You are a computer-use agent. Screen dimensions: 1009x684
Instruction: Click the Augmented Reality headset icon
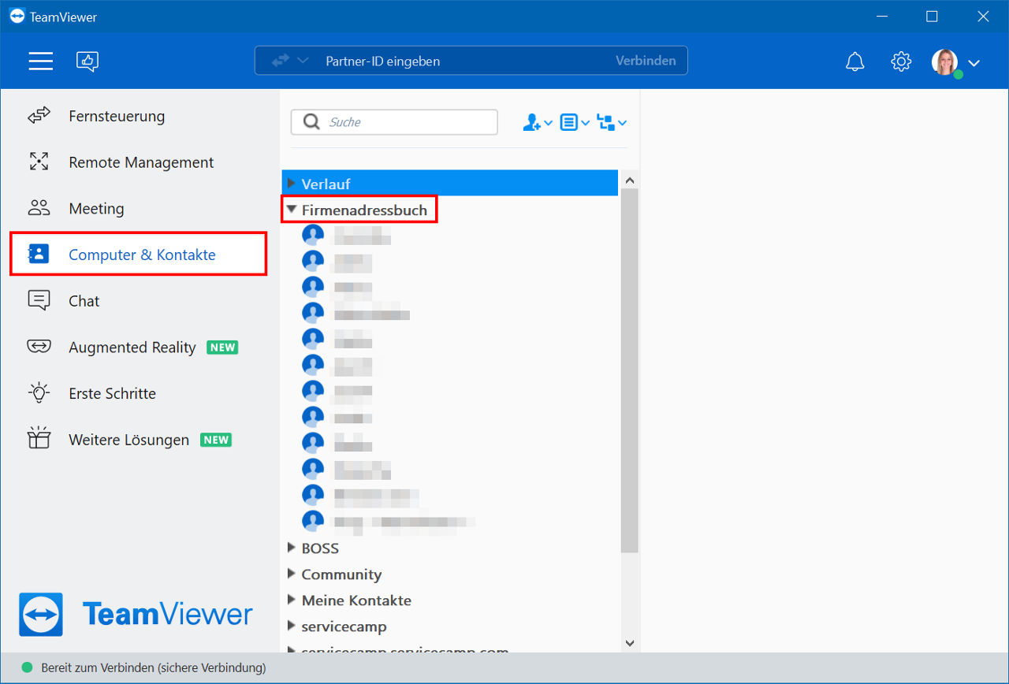point(39,346)
